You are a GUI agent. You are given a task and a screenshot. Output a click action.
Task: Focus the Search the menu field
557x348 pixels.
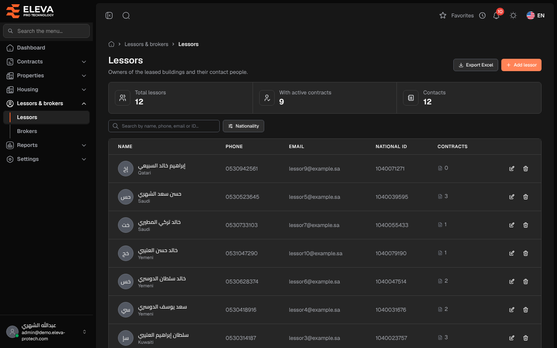coord(46,31)
